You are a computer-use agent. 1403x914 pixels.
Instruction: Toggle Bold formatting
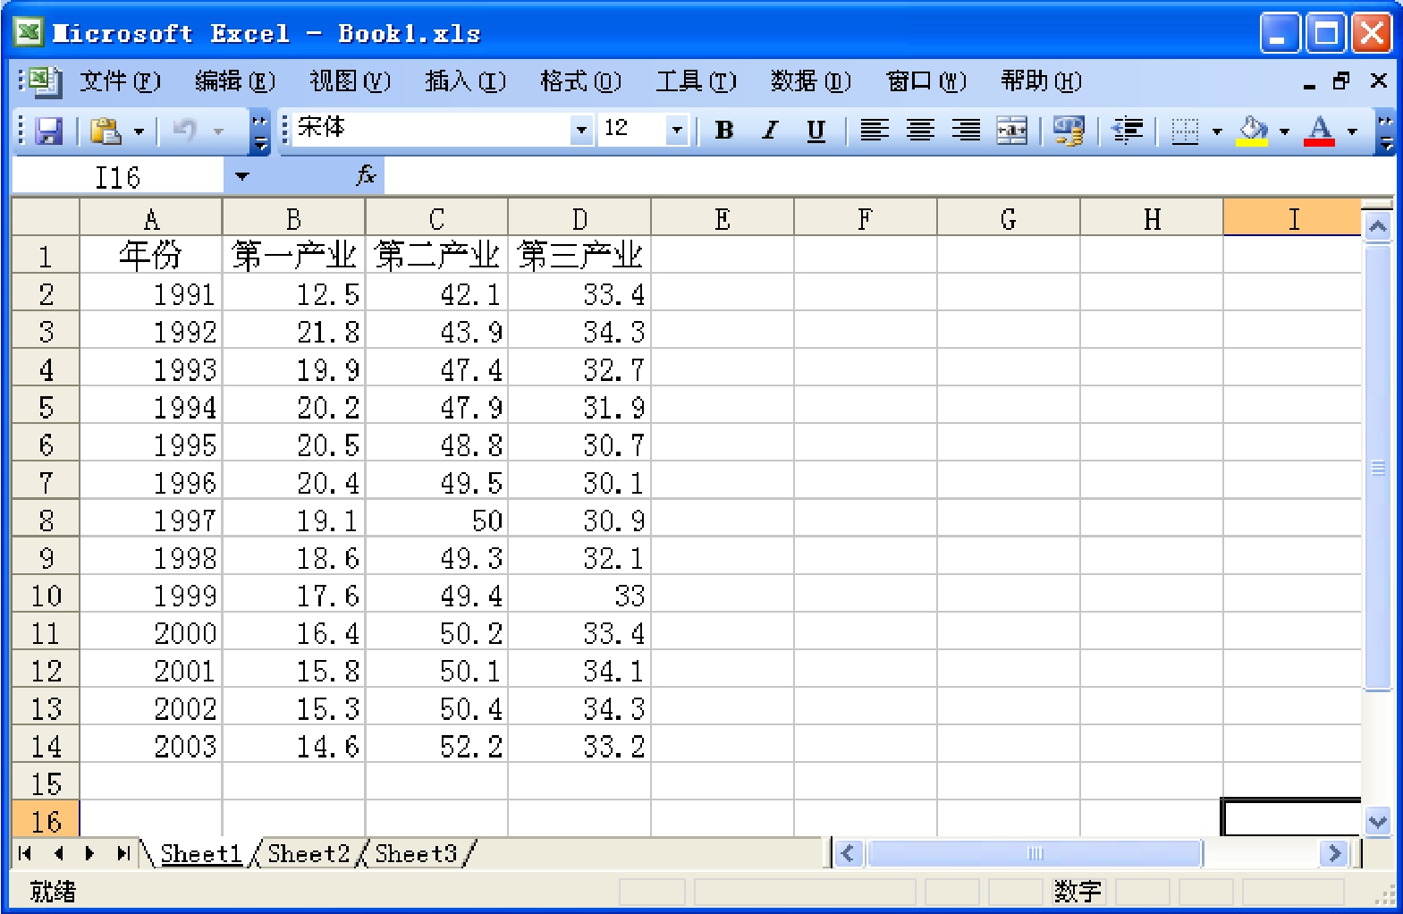[x=724, y=131]
